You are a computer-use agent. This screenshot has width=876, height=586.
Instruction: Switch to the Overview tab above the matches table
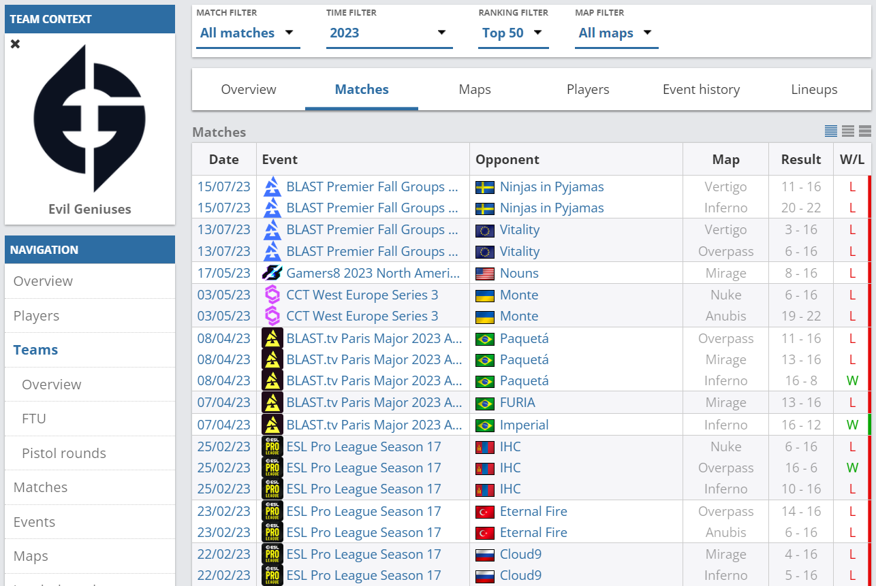[x=249, y=89]
